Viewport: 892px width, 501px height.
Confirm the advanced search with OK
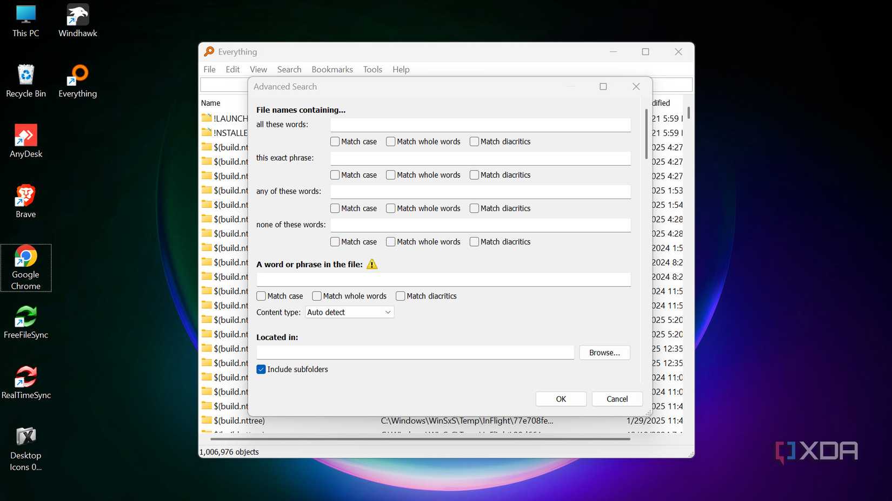click(x=561, y=399)
